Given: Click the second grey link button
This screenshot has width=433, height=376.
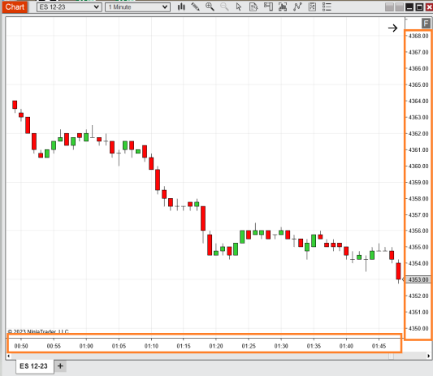Looking at the screenshot, I should point(399,7).
